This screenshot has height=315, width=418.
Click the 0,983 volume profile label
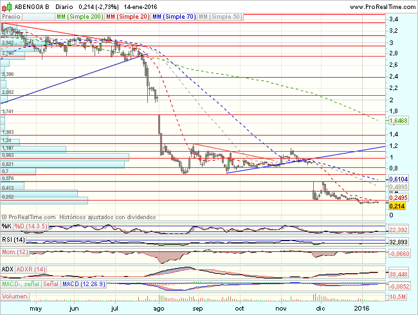pos(8,155)
